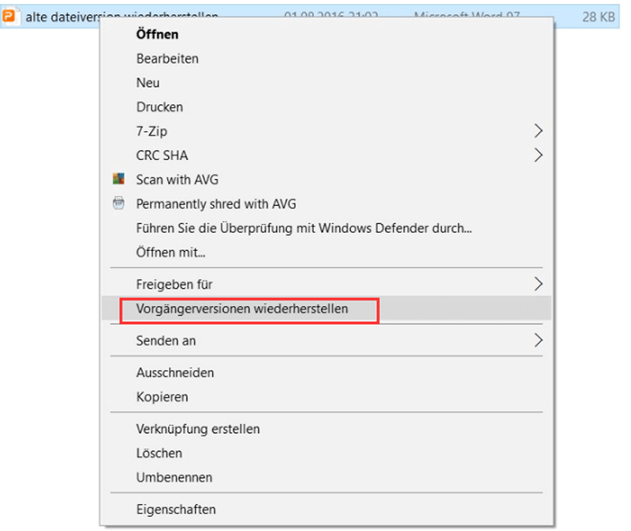Click the orange file icon beside alte dateiversion
The image size is (631, 531).
coord(9,16)
